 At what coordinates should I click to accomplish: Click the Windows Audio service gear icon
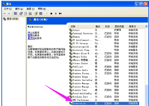click(x=71, y=70)
